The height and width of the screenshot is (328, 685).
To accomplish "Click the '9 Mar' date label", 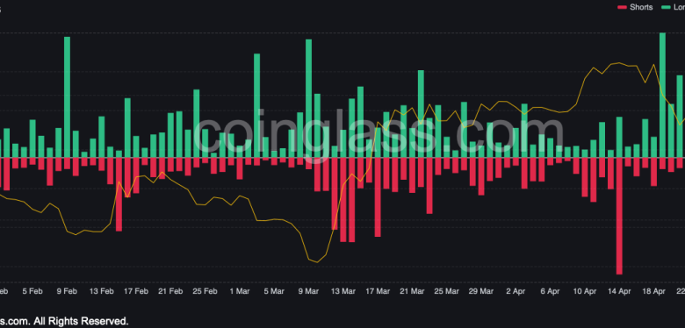I will tap(308, 291).
